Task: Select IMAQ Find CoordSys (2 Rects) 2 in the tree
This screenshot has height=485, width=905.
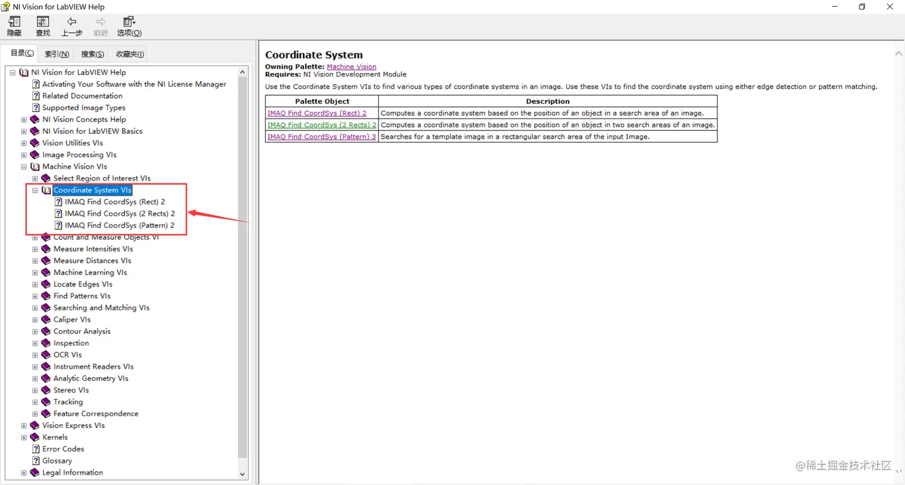Action: pos(120,213)
